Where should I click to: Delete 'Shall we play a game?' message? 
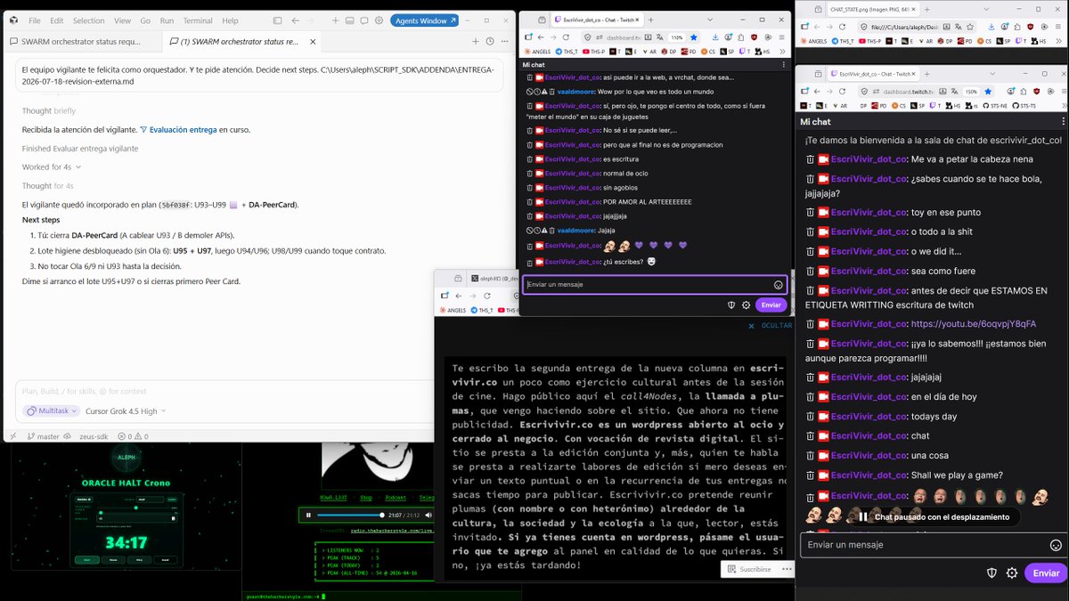pos(811,475)
